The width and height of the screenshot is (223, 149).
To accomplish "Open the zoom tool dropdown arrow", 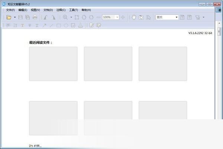I will [x=71, y=17].
